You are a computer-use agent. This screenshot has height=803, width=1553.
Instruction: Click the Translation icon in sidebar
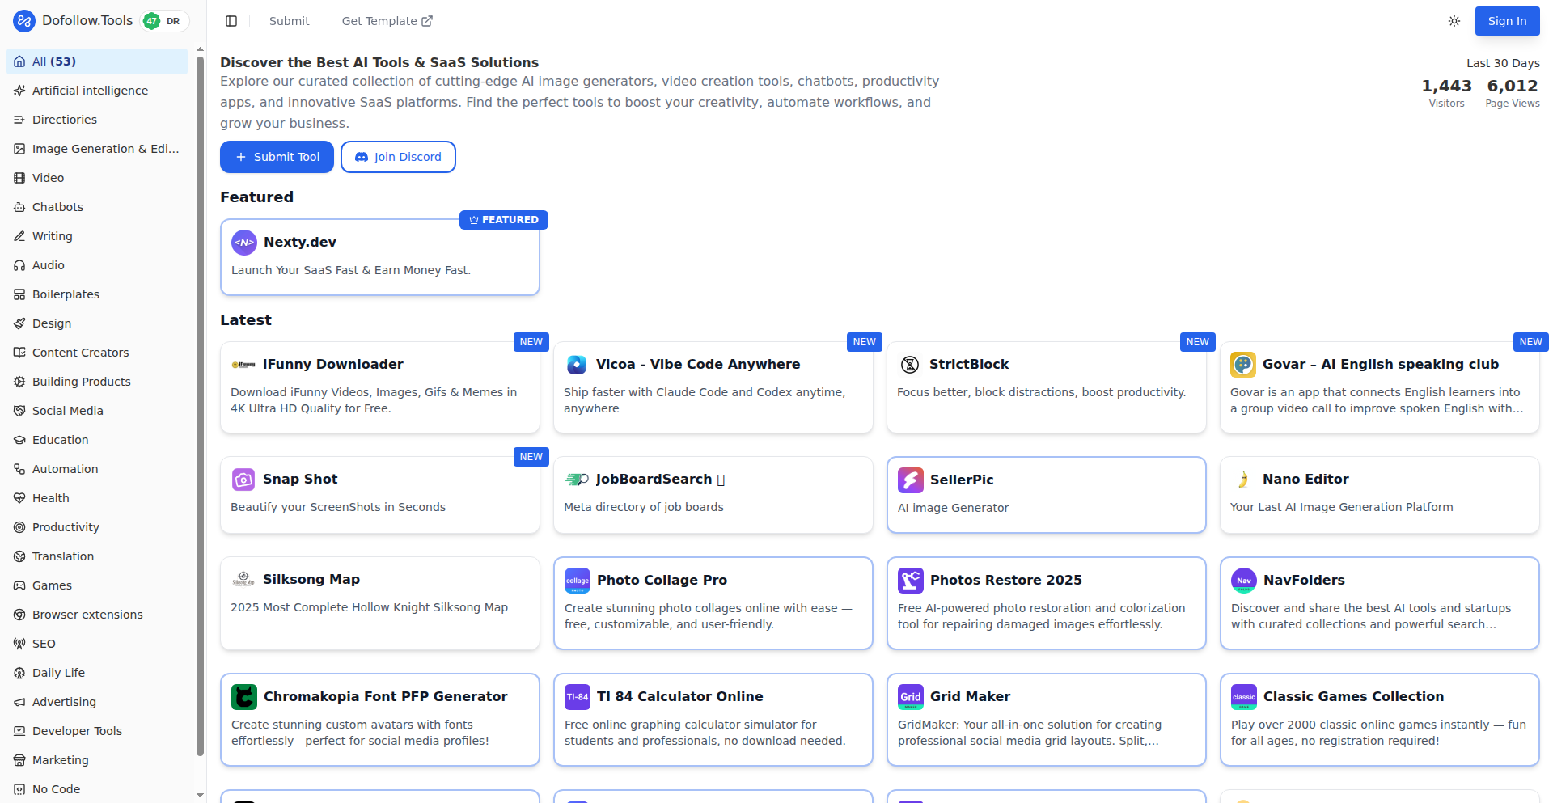click(19, 556)
